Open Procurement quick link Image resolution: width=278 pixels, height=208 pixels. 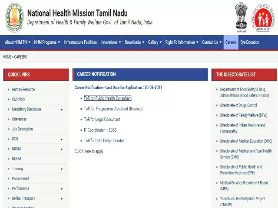pyautogui.click(x=20, y=179)
